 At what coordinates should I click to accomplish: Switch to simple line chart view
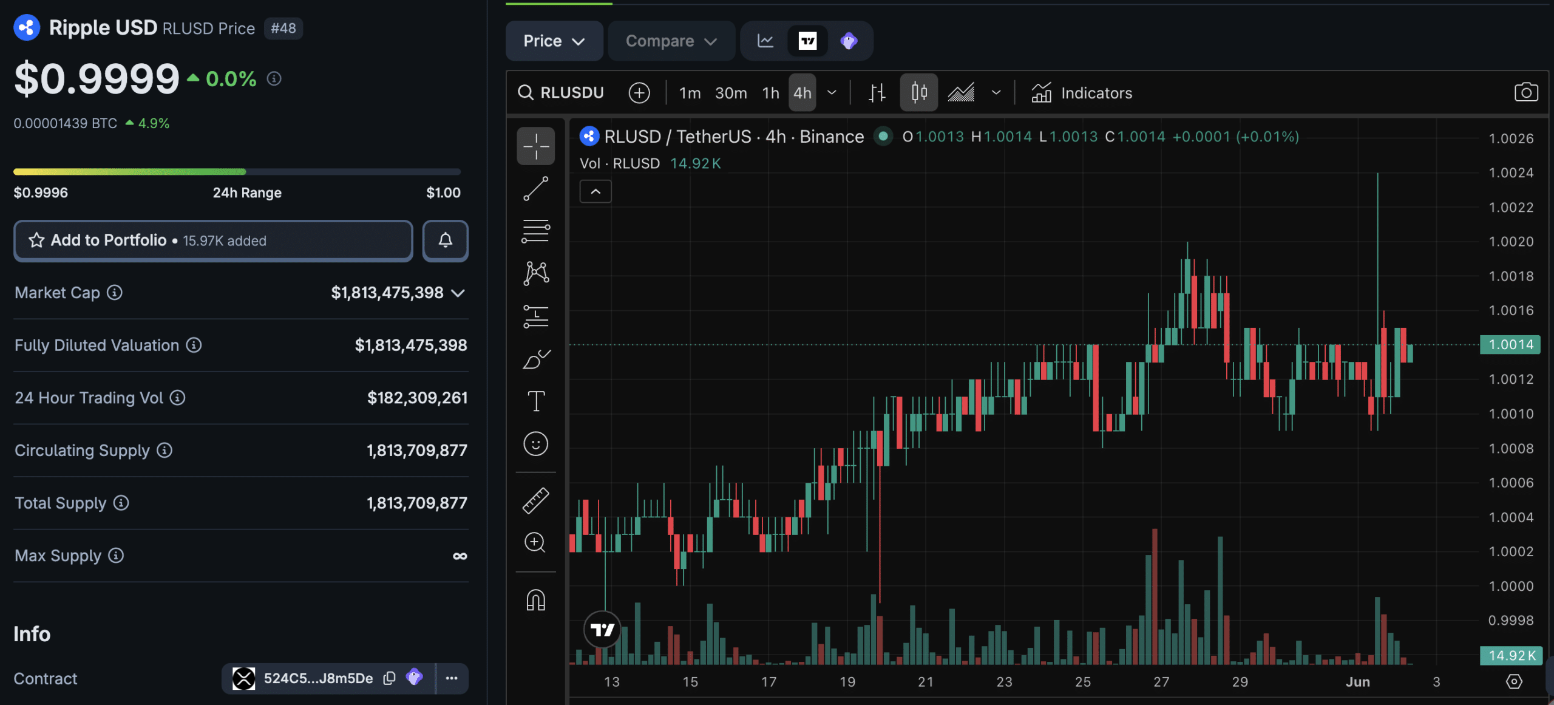[765, 41]
